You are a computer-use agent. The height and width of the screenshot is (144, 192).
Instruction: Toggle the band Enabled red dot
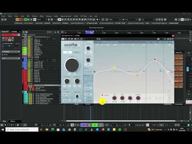coord(102,95)
